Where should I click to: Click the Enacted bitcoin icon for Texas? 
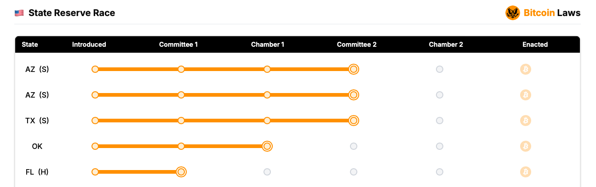pyautogui.click(x=526, y=121)
